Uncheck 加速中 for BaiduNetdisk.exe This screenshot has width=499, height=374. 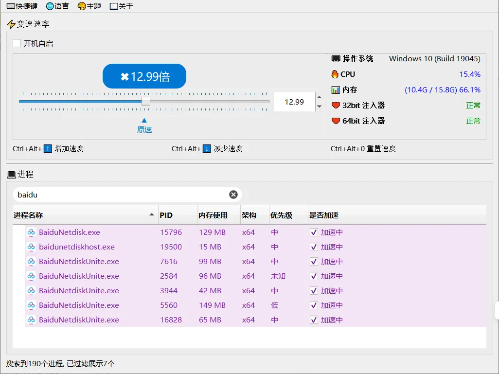pos(314,232)
